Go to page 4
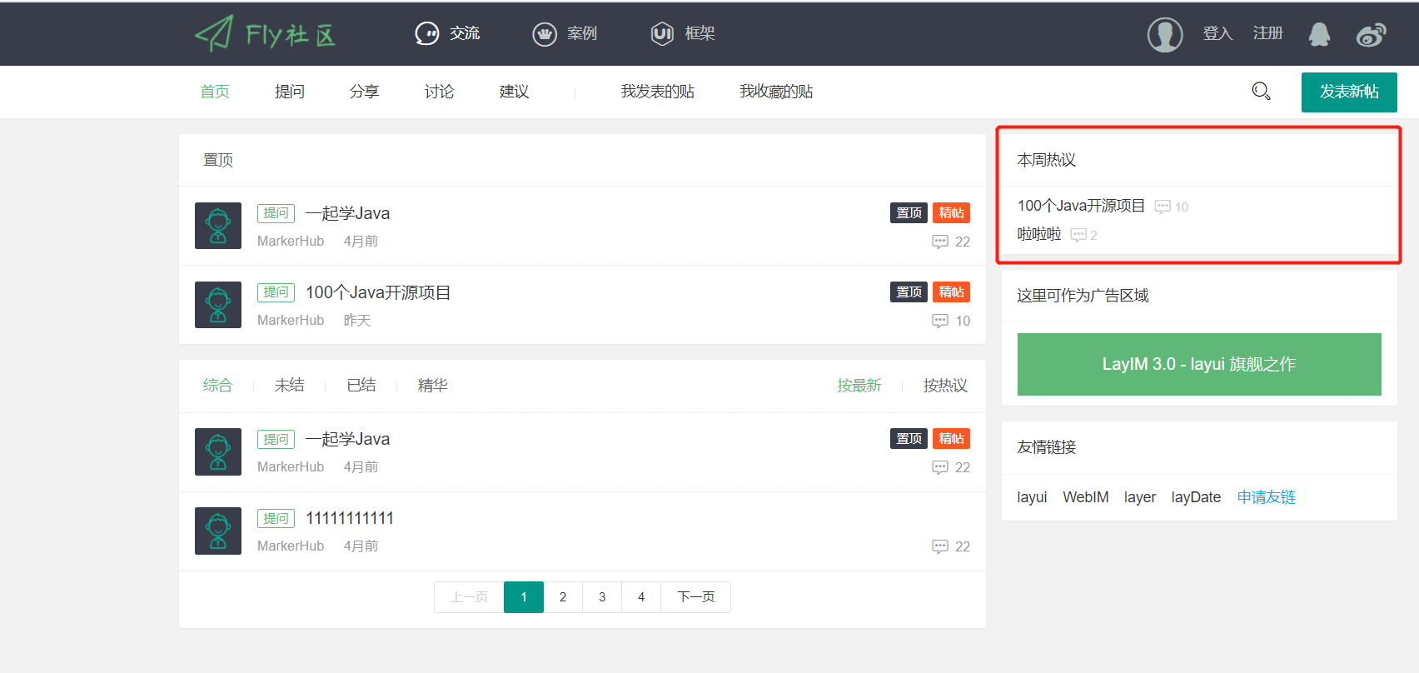The width and height of the screenshot is (1419, 673). click(641, 597)
